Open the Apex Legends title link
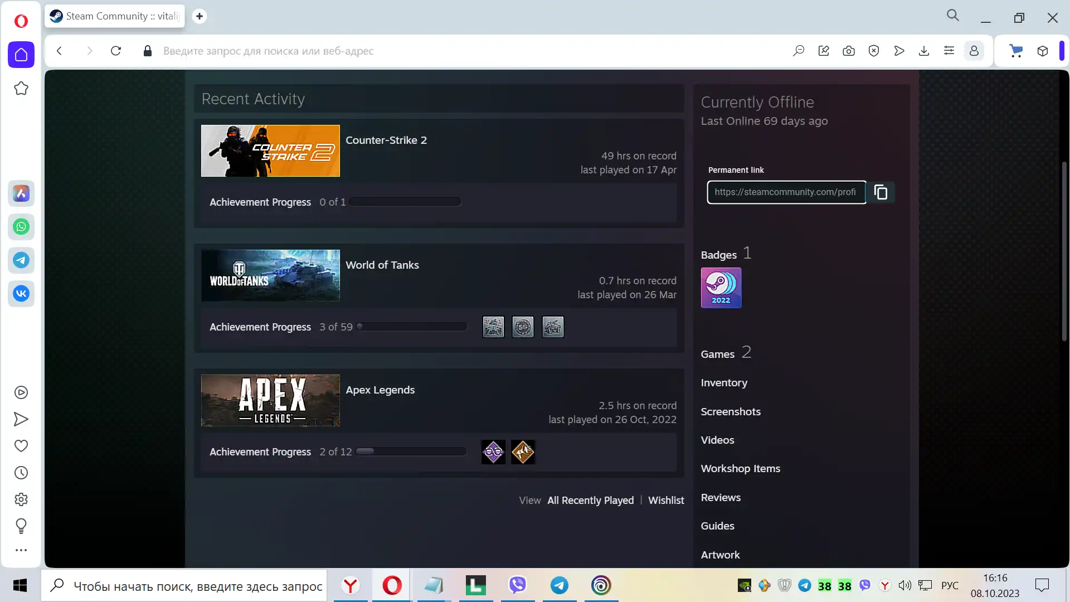Screen dimensions: 1070x602 tap(380, 390)
